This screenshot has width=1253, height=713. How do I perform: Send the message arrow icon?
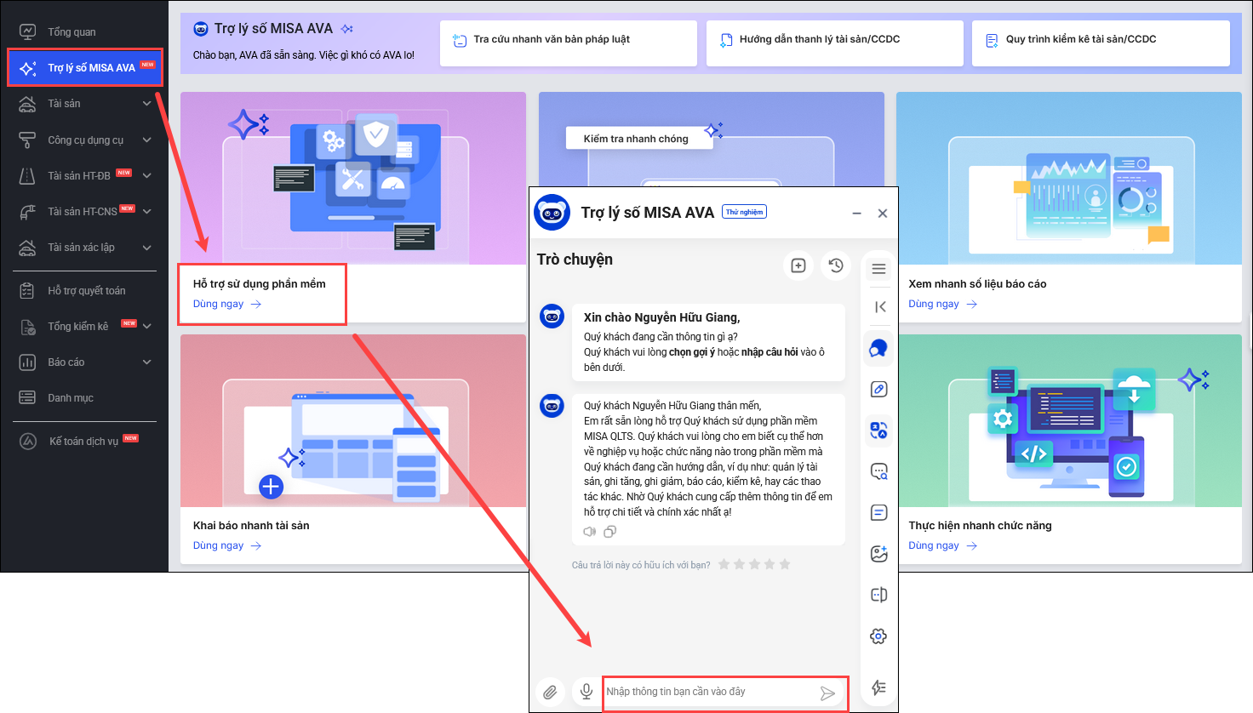pos(827,693)
